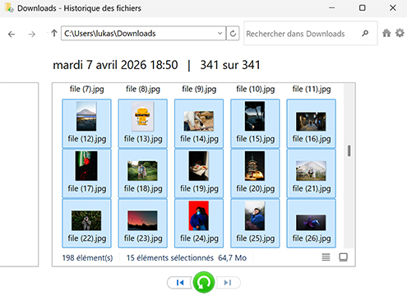Select thumbnail file (26).jpg

pyautogui.click(x=312, y=223)
